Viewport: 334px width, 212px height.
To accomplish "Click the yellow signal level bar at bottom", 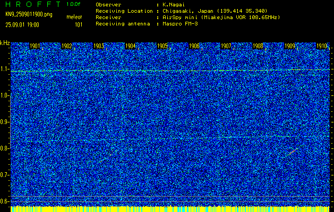I will [x=170, y=209].
